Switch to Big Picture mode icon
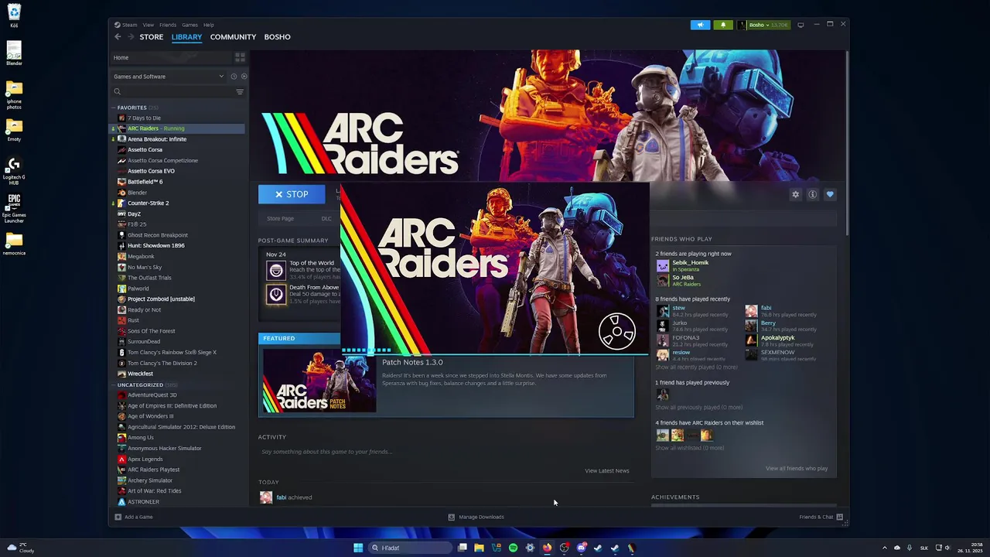Image resolution: width=990 pixels, height=557 pixels. point(801,25)
